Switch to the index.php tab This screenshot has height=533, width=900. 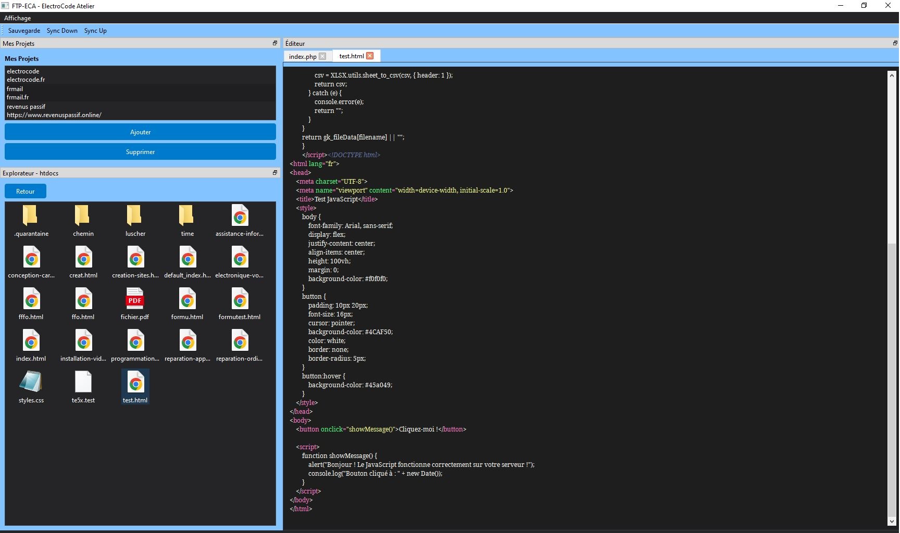tap(303, 56)
